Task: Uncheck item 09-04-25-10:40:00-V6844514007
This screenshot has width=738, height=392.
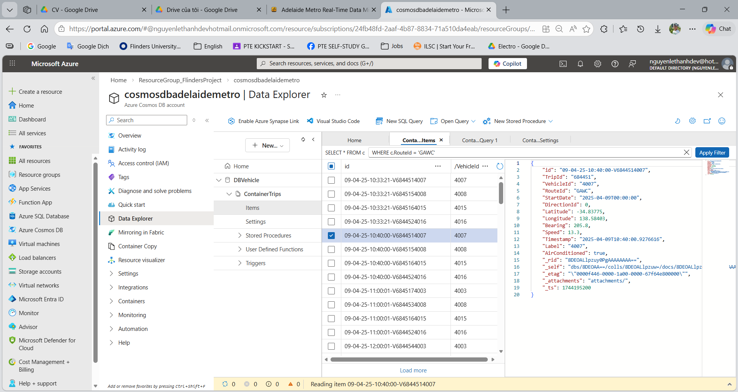Action: click(331, 236)
